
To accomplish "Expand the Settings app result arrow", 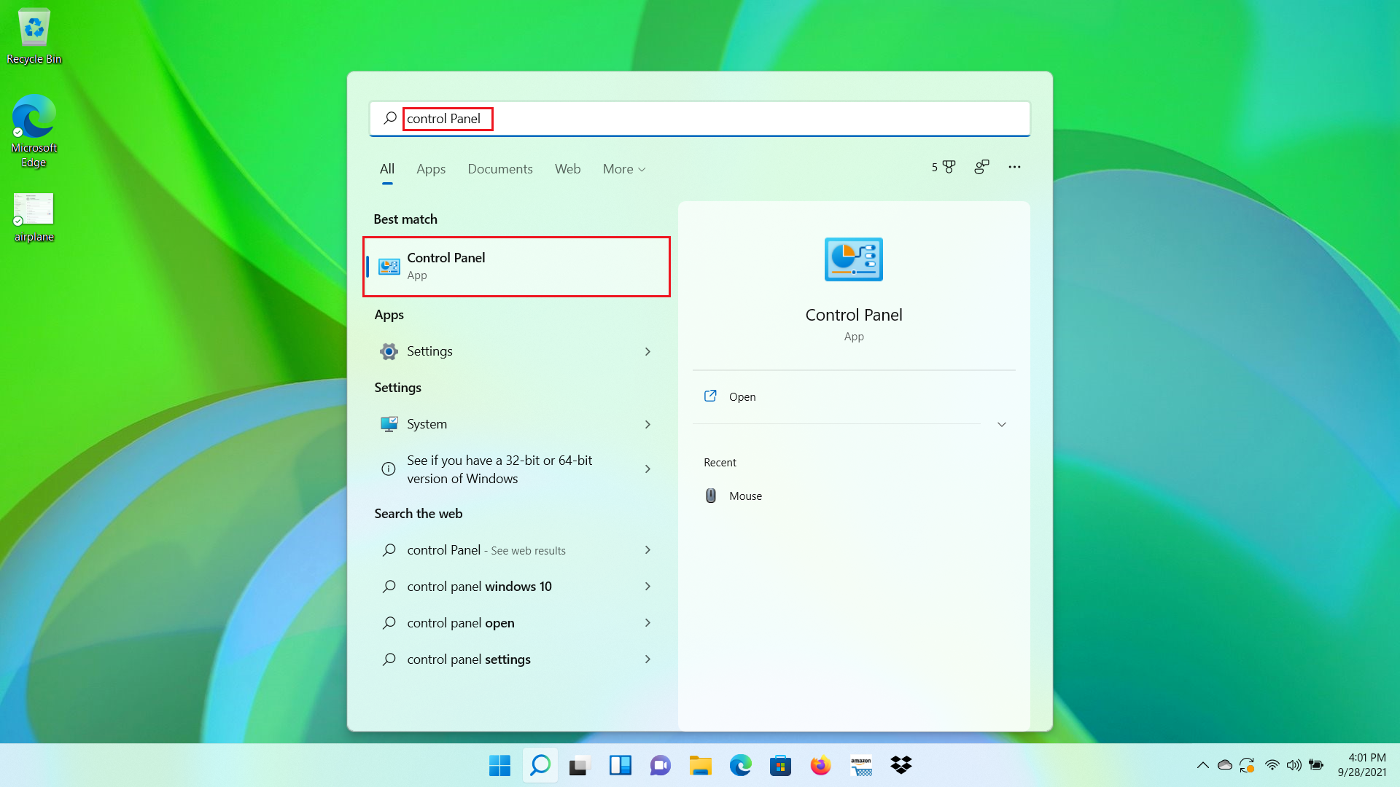I will (647, 351).
